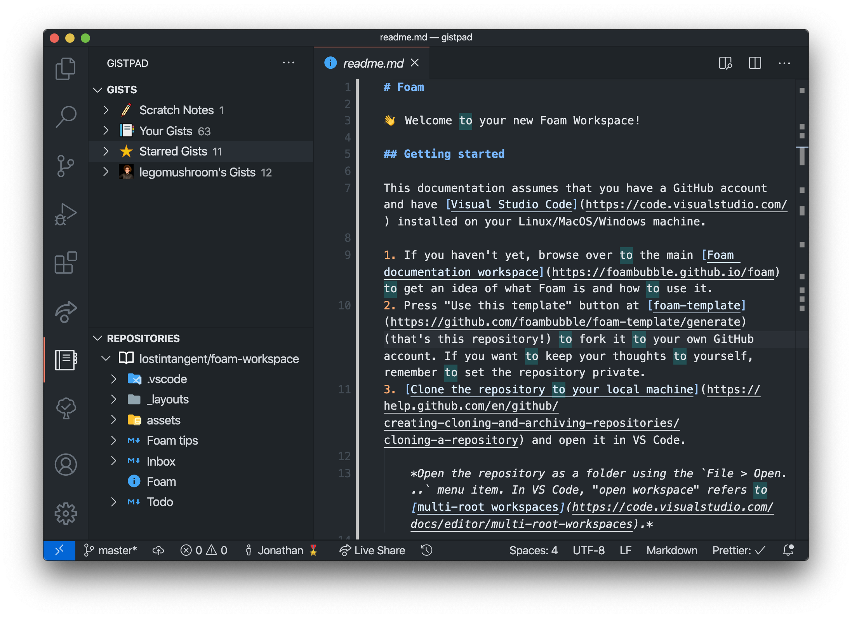Expand Starred Gists group

coord(106,151)
